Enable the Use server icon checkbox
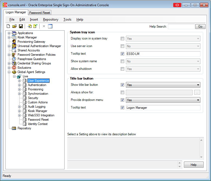 (x=122, y=46)
